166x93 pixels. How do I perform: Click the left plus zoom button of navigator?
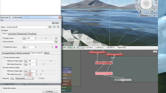click(x=138, y=10)
